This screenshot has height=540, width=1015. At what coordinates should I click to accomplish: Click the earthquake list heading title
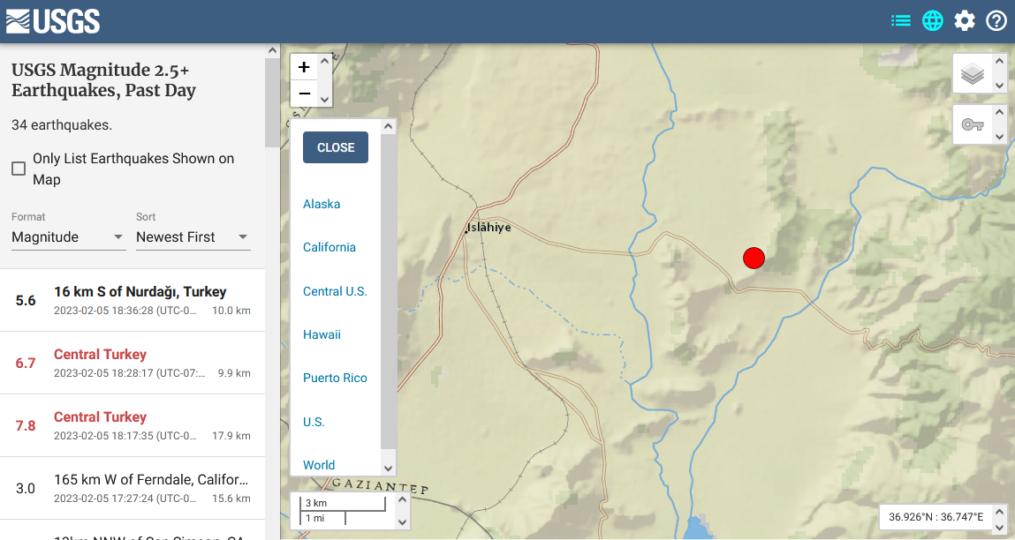point(103,80)
